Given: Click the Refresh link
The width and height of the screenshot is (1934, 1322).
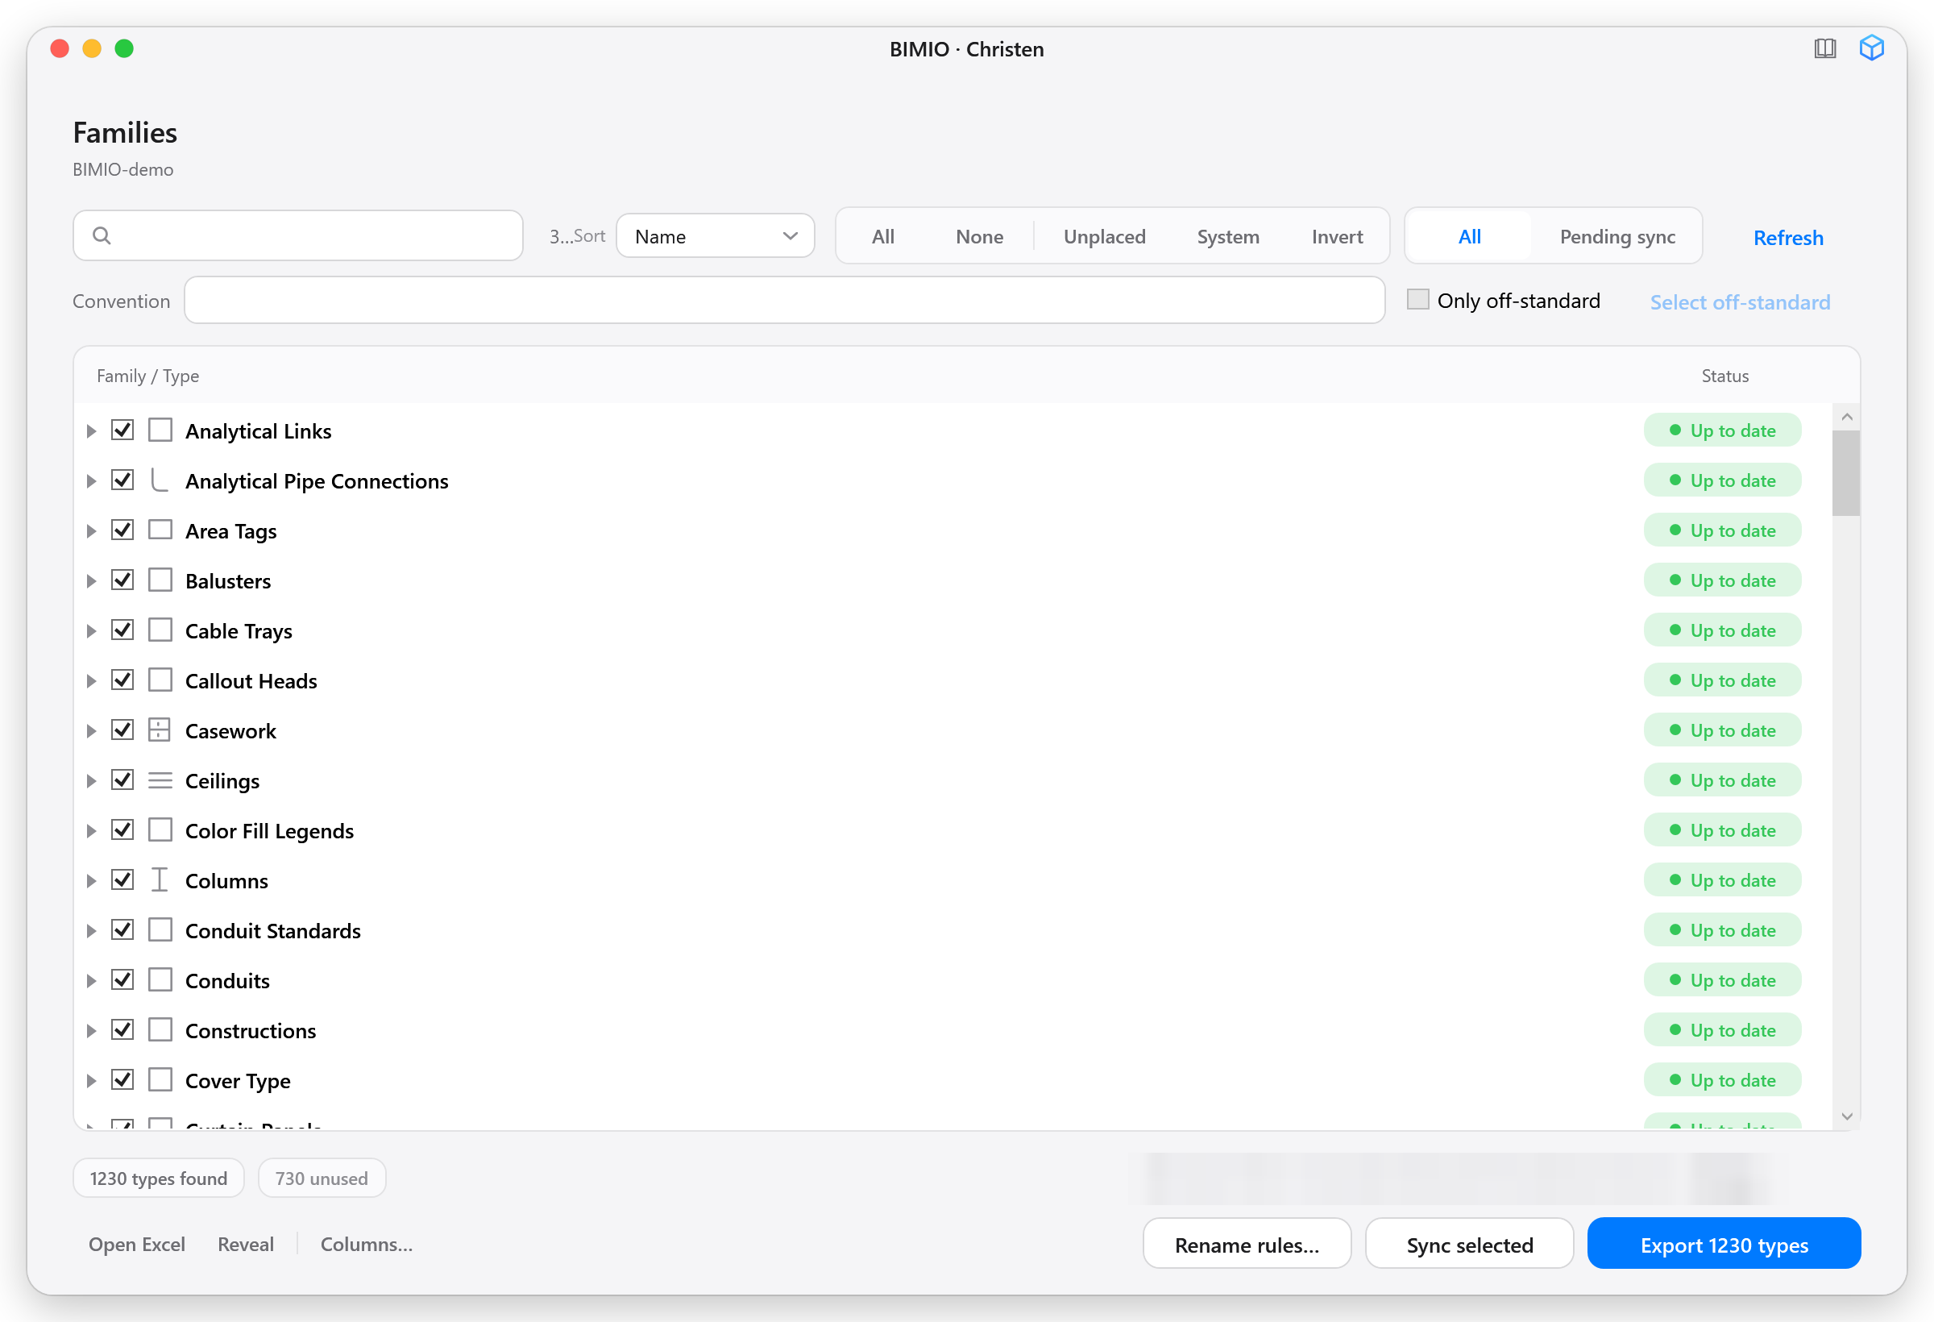Looking at the screenshot, I should tap(1787, 238).
